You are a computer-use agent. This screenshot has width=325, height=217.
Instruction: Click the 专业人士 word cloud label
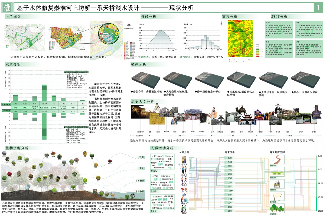[155, 211]
